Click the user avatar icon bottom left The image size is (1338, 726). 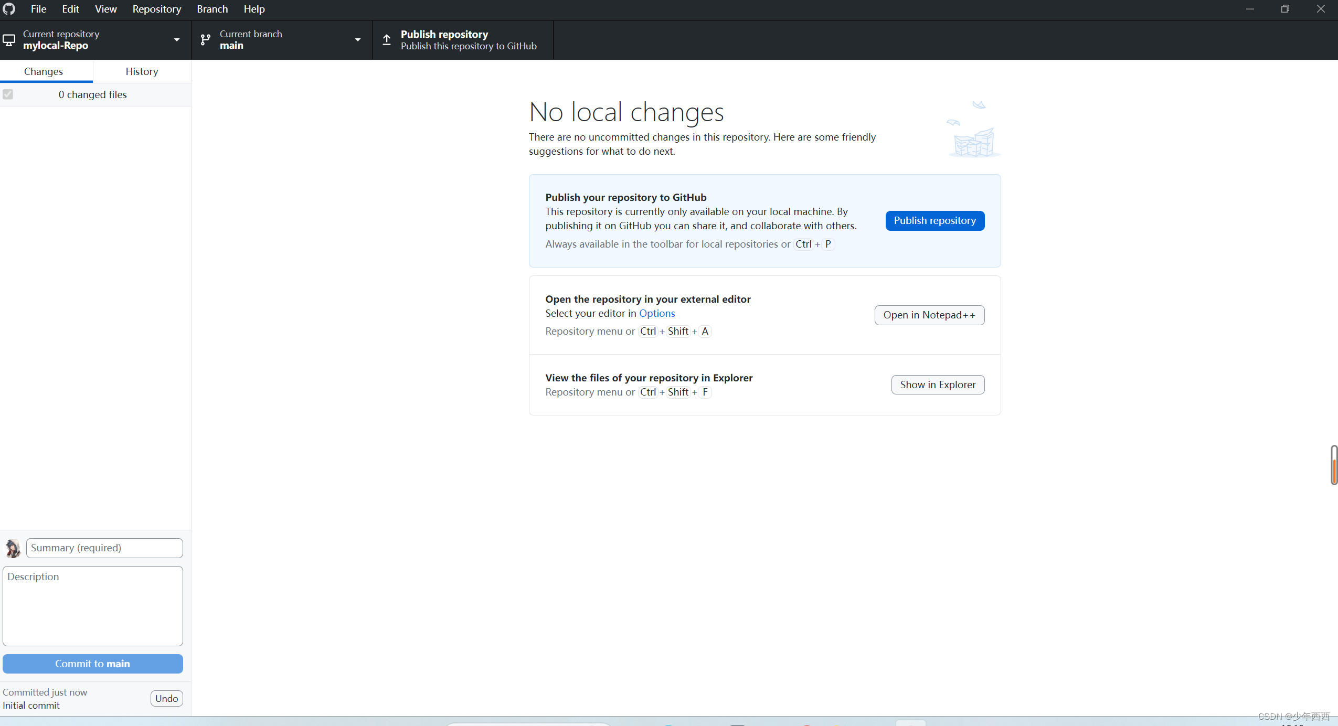coord(13,548)
